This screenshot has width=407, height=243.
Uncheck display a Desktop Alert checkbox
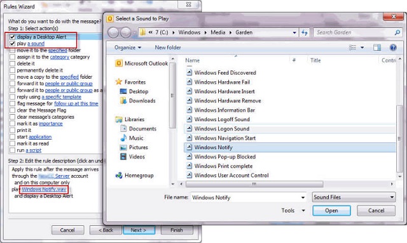[x=12, y=37]
